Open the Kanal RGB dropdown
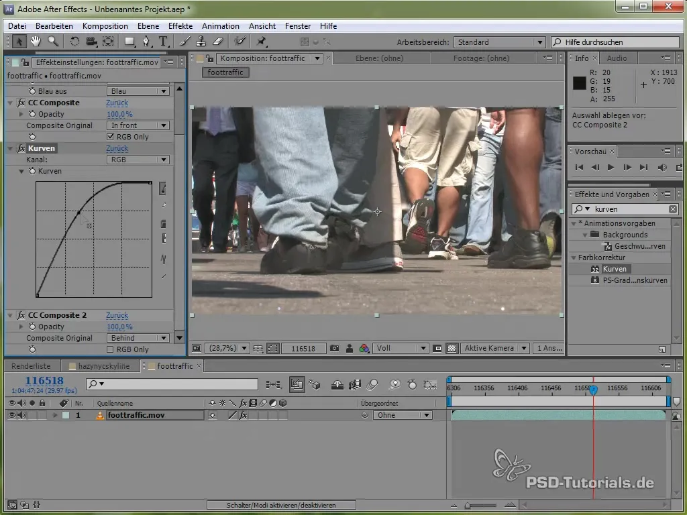687x515 pixels. tap(138, 160)
